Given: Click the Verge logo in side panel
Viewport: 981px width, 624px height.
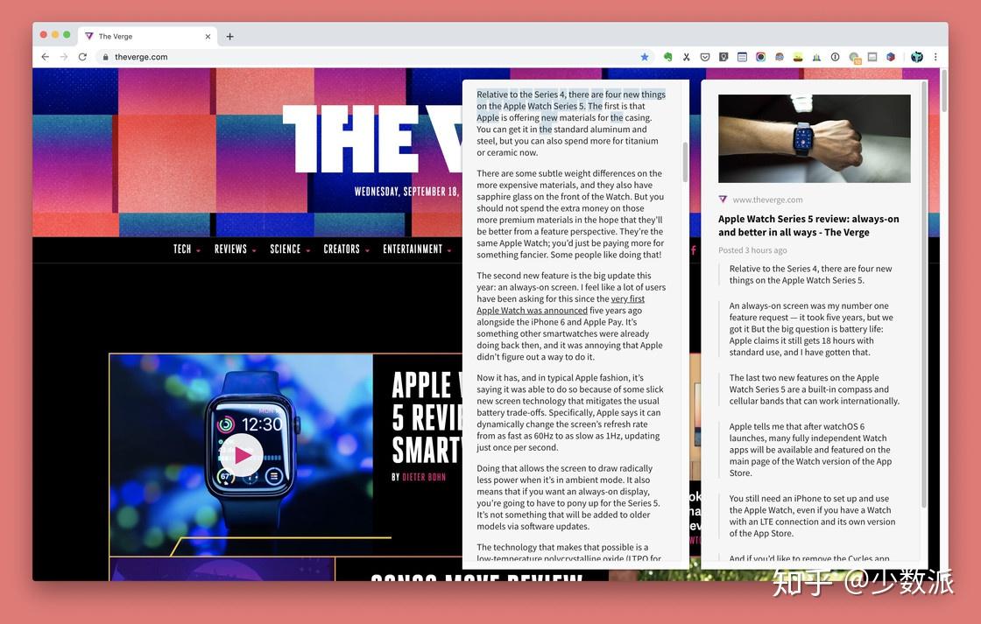Looking at the screenshot, I should [723, 200].
